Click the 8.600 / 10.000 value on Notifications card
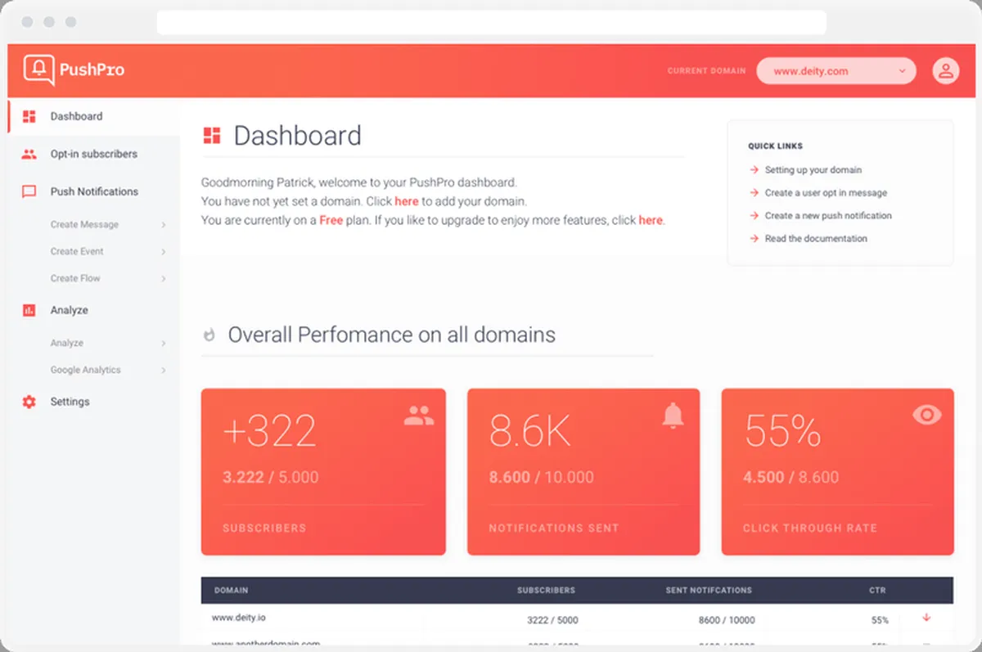The image size is (982, 652). (542, 477)
